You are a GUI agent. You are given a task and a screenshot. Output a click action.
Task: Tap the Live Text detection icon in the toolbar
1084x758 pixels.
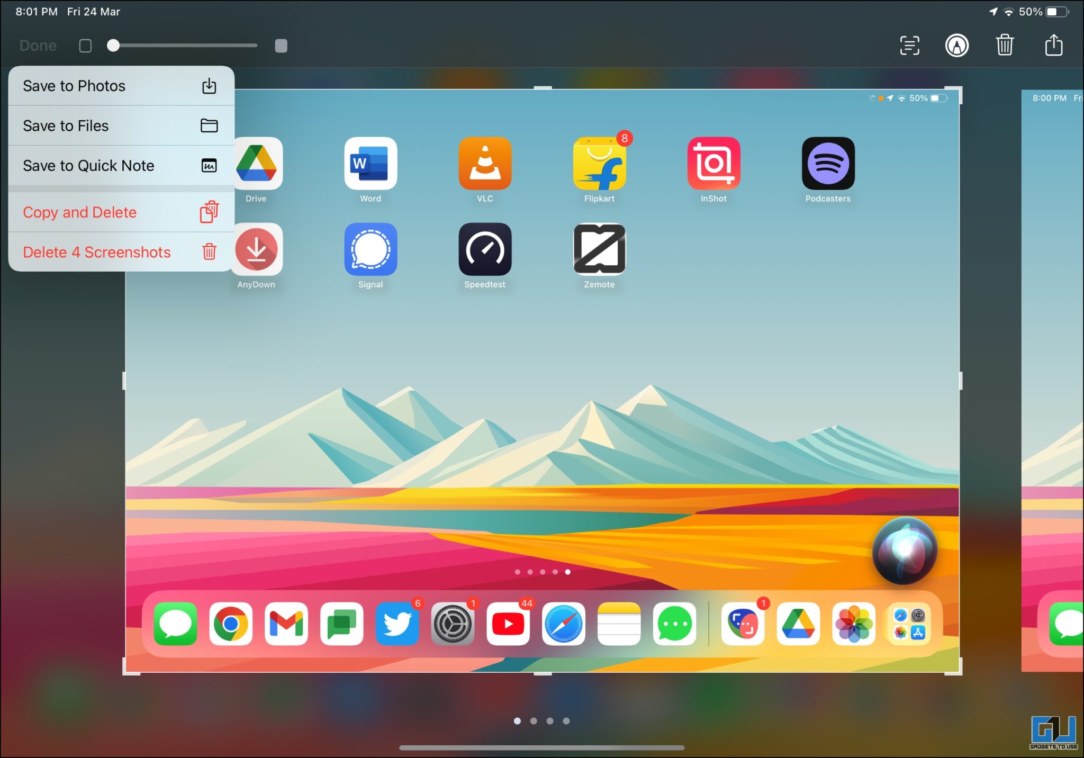909,46
